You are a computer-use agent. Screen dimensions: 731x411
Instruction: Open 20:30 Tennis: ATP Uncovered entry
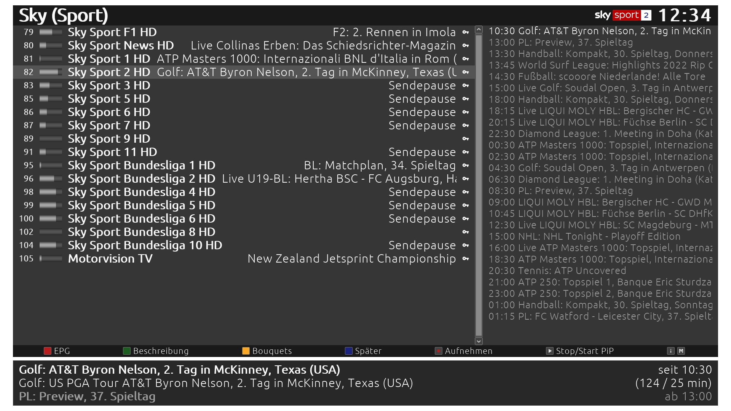[557, 271]
